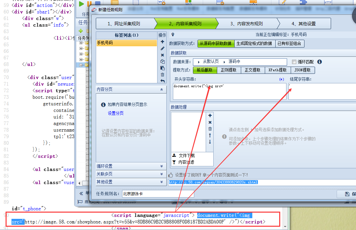Open the 源码中 data source dropdown
The width and height of the screenshot is (356, 230).
[x=232, y=62]
